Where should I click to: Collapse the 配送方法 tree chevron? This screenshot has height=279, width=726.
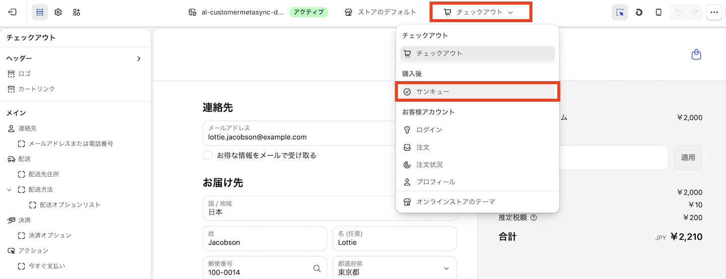coord(9,190)
